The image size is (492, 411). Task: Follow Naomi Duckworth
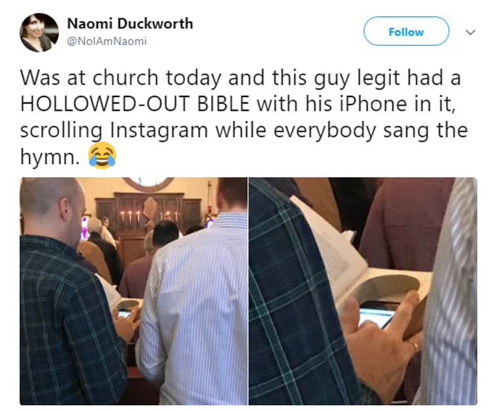coord(406,31)
